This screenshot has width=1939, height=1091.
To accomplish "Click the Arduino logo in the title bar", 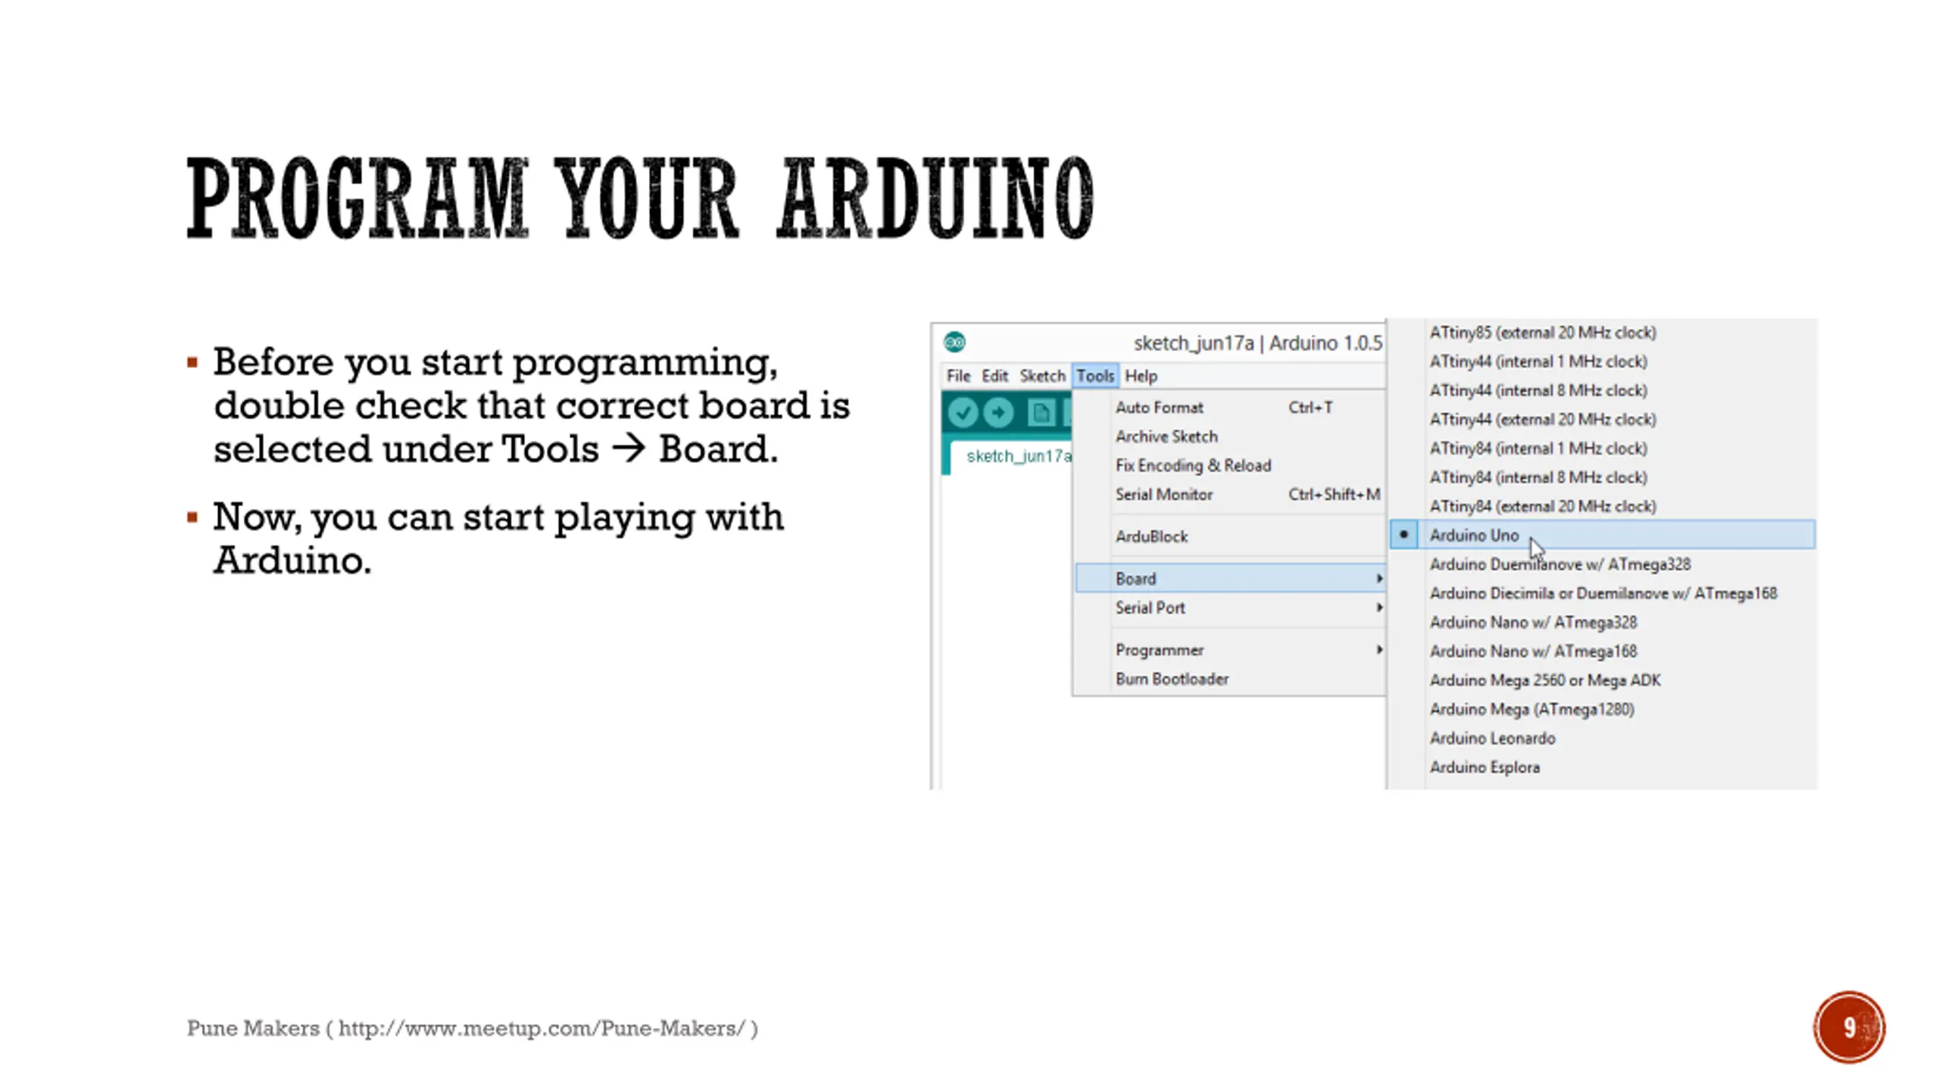I will coord(954,342).
